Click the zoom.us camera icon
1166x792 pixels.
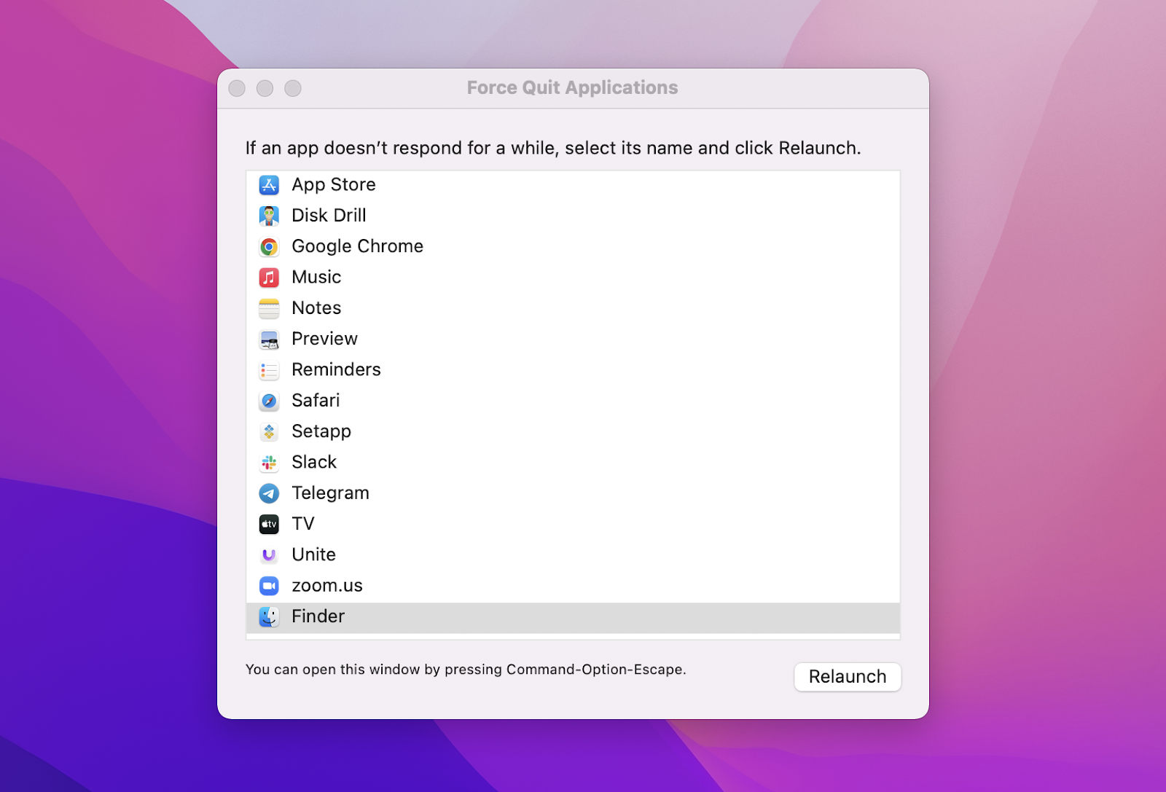coord(269,586)
